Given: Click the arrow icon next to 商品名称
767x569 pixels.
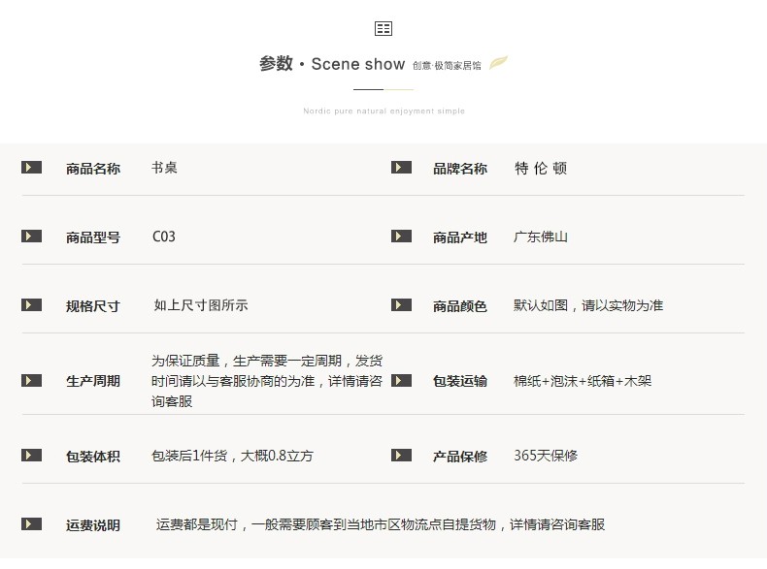Looking at the screenshot, I should pos(32,168).
